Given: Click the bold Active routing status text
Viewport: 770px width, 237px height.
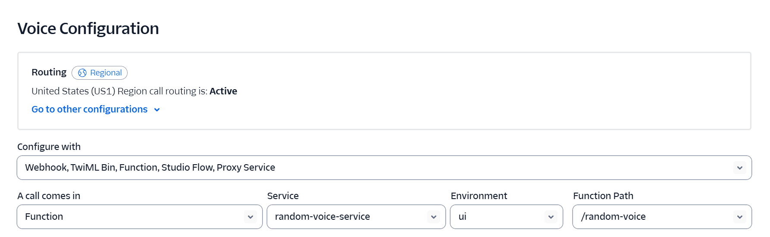Looking at the screenshot, I should pyautogui.click(x=223, y=91).
